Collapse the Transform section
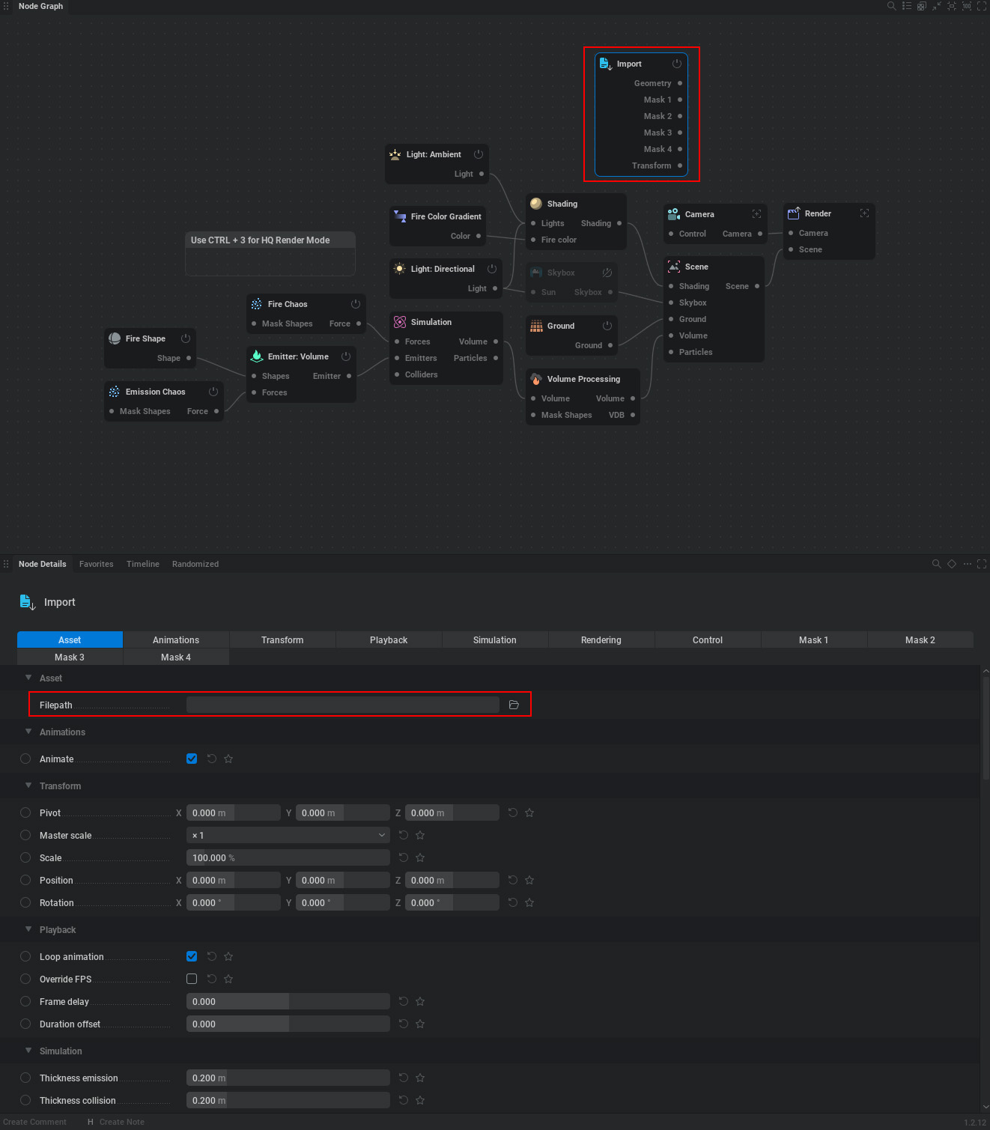Screen dimensions: 990x1130 coord(28,786)
